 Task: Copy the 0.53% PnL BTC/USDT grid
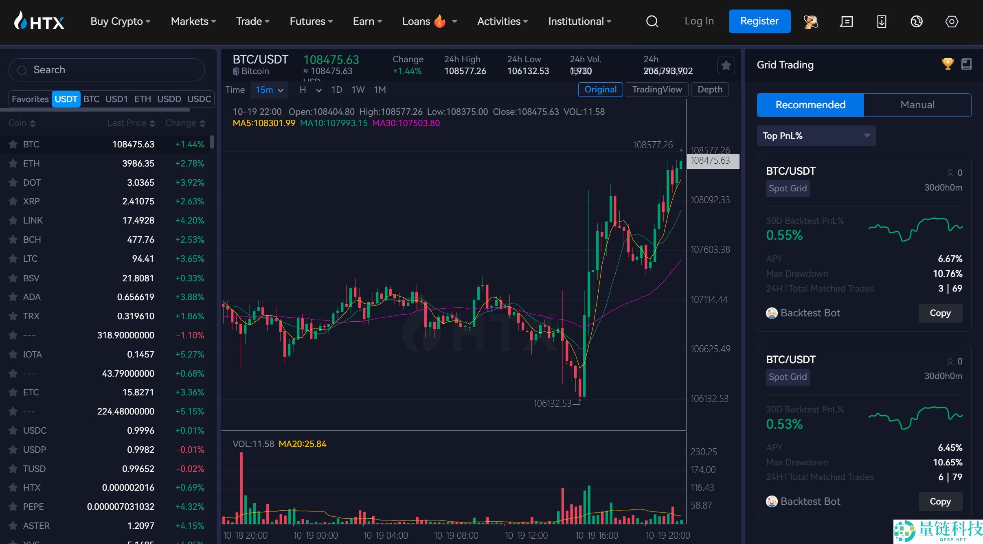940,502
